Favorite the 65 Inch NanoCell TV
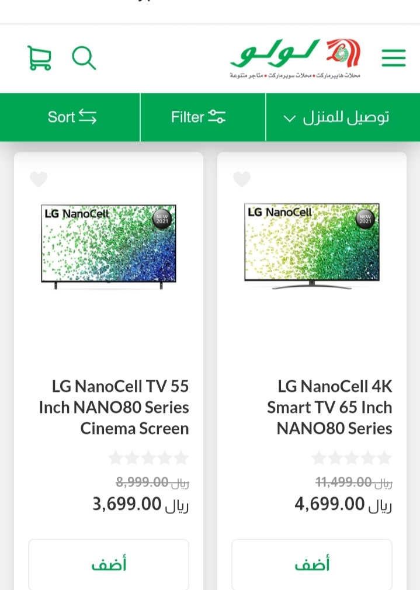The image size is (420, 590). pos(242,179)
